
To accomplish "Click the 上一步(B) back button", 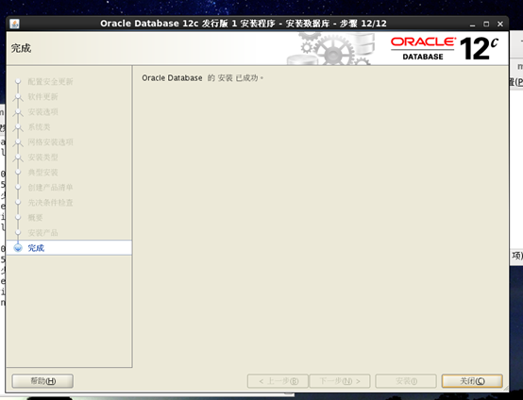I will (x=278, y=381).
